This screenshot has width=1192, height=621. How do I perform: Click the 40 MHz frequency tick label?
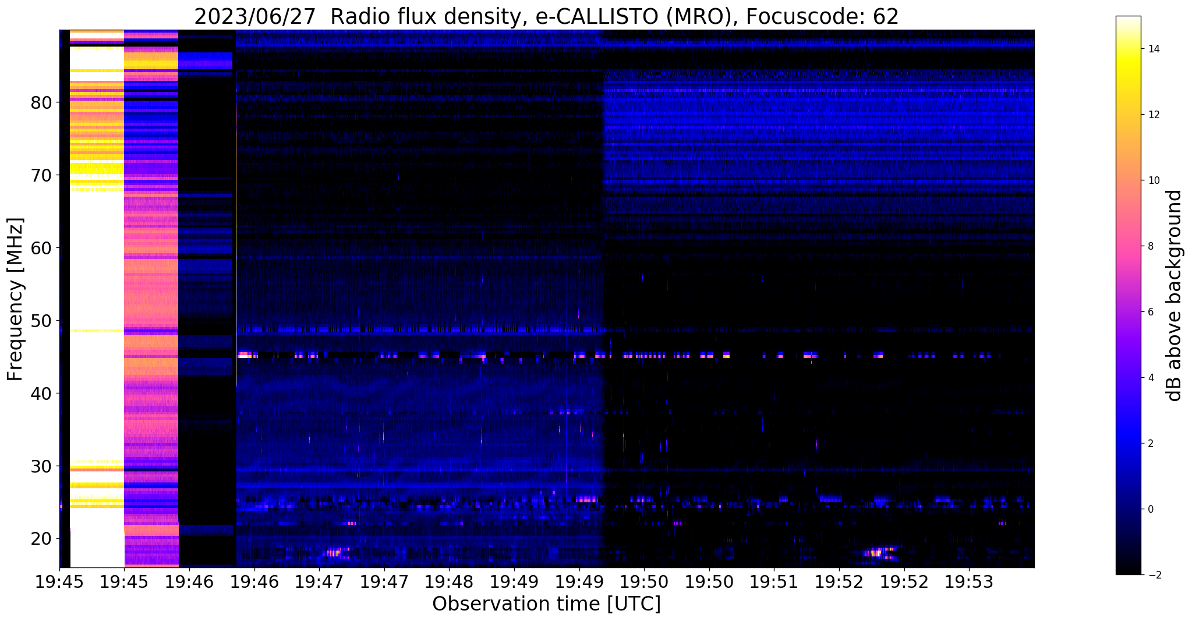coord(41,393)
